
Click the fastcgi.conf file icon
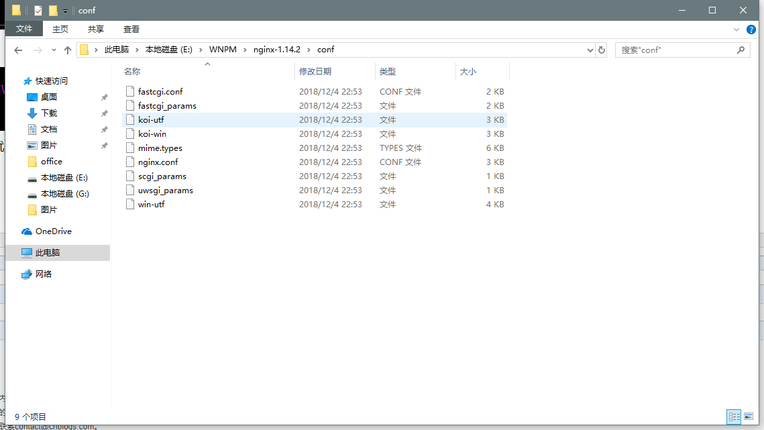129,91
